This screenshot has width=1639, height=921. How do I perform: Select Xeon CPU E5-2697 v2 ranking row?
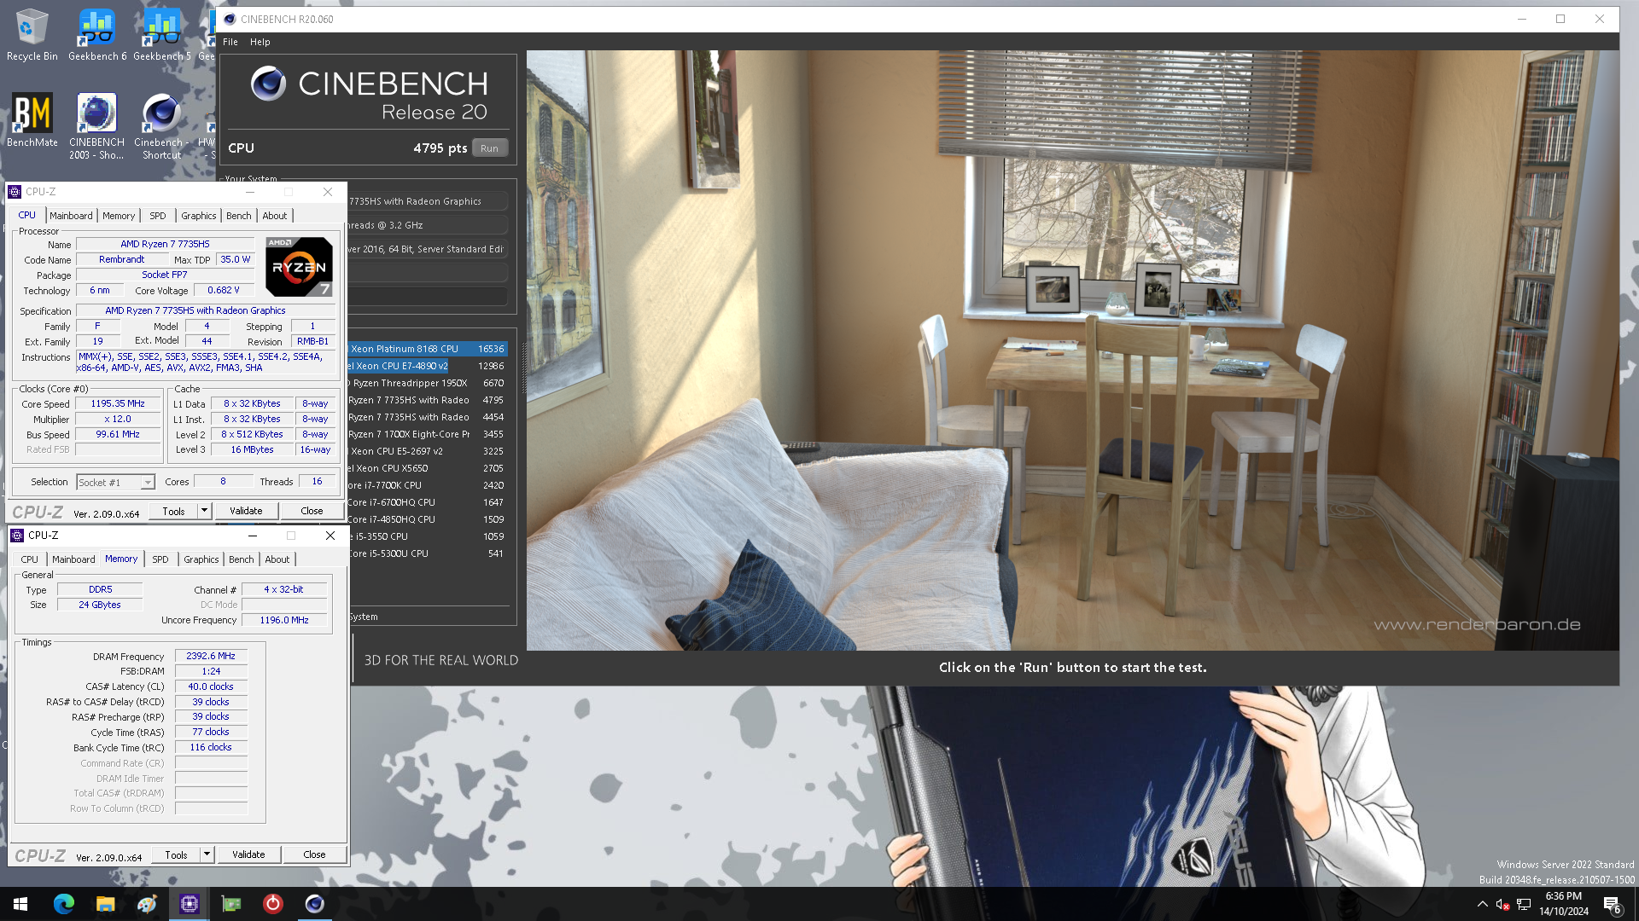427,451
